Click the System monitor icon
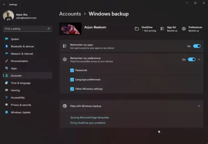The width and height of the screenshot is (208, 144). click(x=7, y=39)
